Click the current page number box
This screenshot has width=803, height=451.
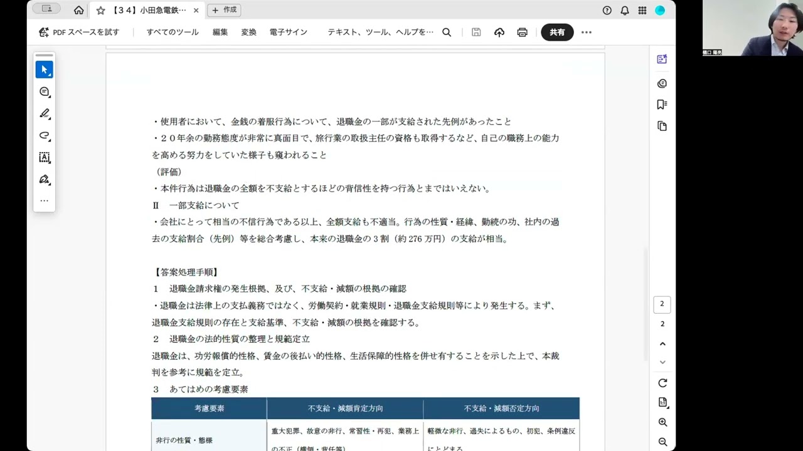[x=662, y=304]
